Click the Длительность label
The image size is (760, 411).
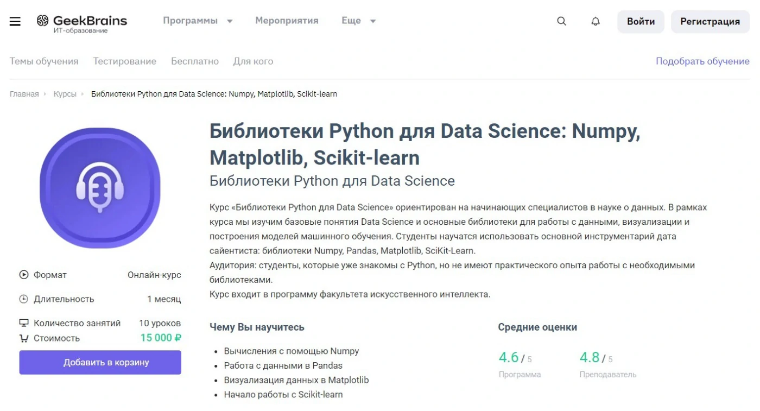point(64,299)
